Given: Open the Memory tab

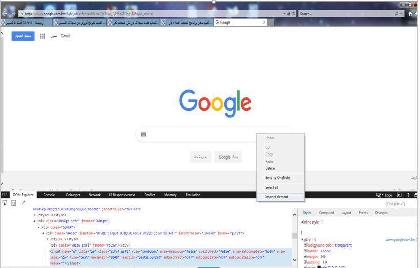Looking at the screenshot, I should 171,195.
